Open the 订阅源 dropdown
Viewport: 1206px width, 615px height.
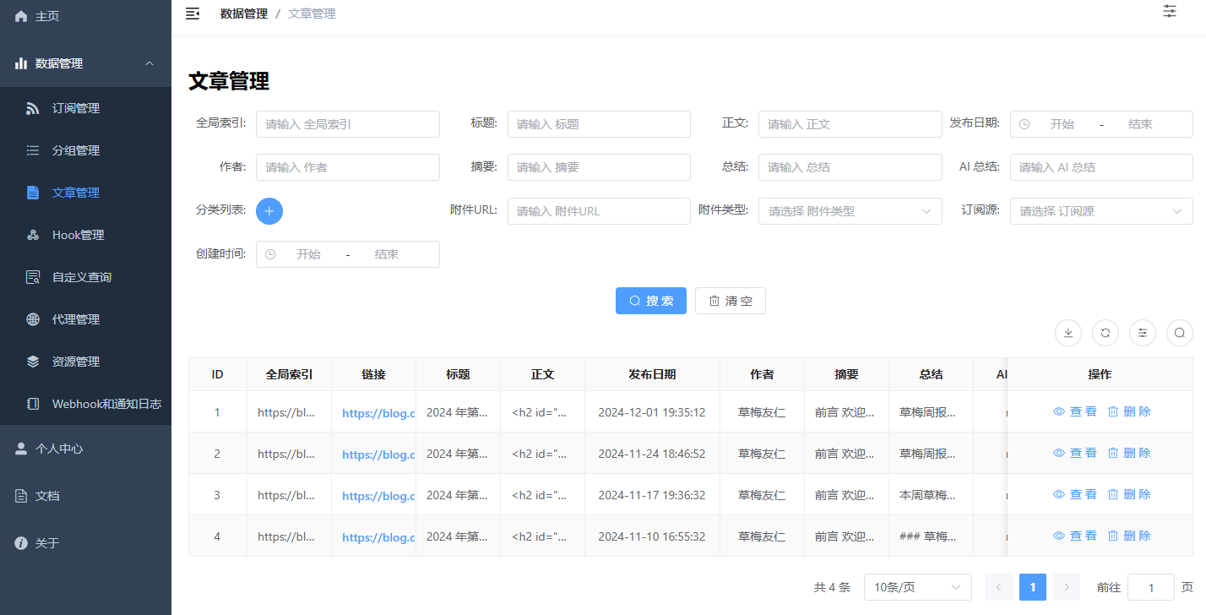point(1101,211)
